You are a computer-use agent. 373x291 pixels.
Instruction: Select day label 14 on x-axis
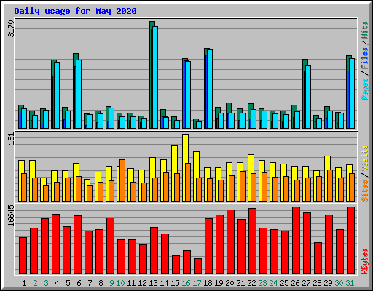[164, 283]
